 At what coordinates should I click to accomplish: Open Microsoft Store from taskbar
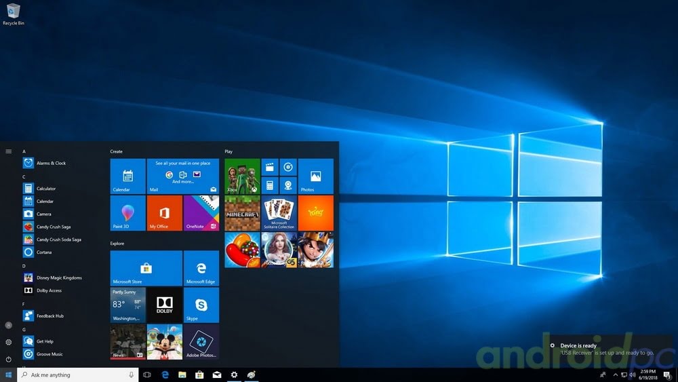(199, 375)
